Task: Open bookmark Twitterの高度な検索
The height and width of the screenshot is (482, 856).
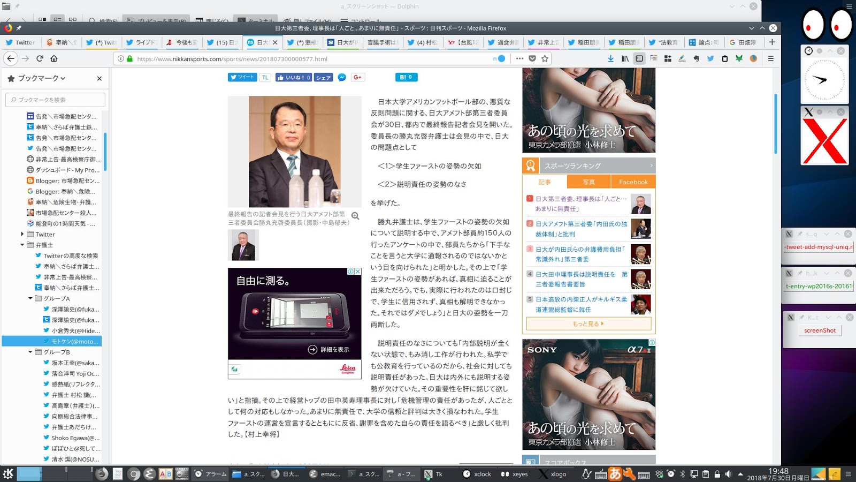Action: click(x=71, y=255)
